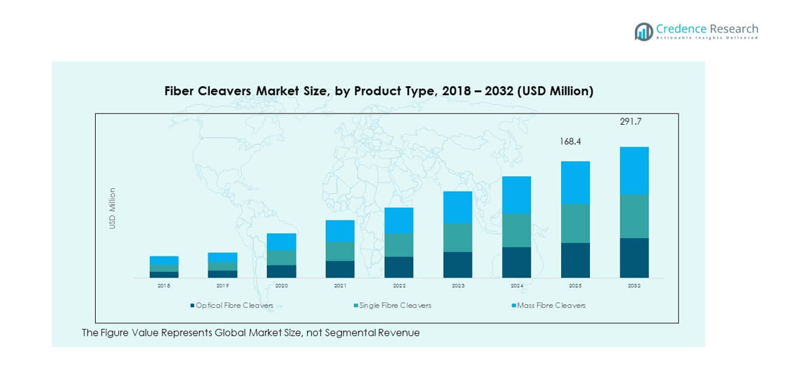
Task: Click the Single Fibre Cleavers legend swatch
Action: [354, 306]
